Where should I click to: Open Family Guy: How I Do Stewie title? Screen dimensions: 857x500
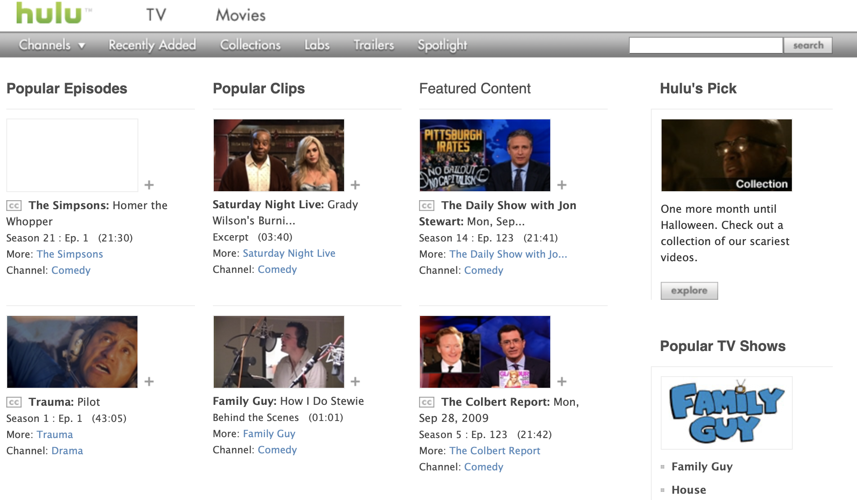pos(288,401)
